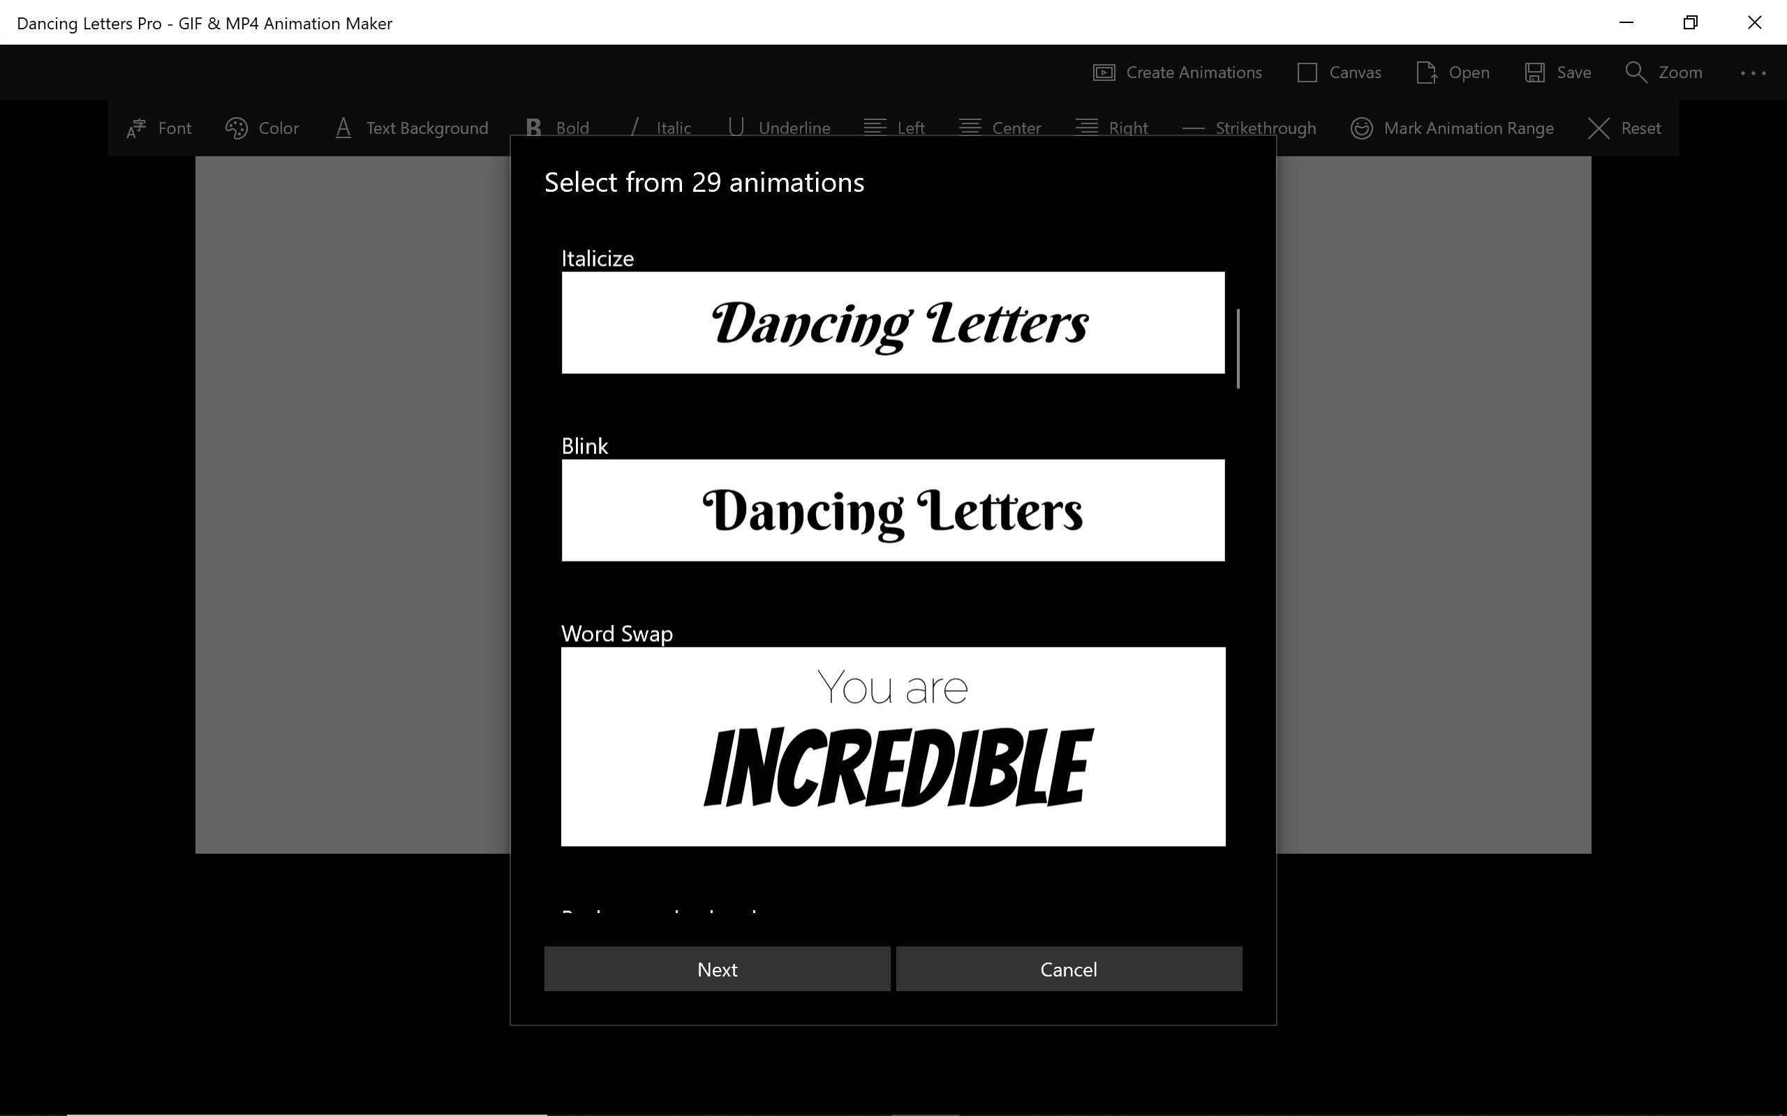Toggle Italic formatting
The height and width of the screenshot is (1116, 1787).
(661, 128)
